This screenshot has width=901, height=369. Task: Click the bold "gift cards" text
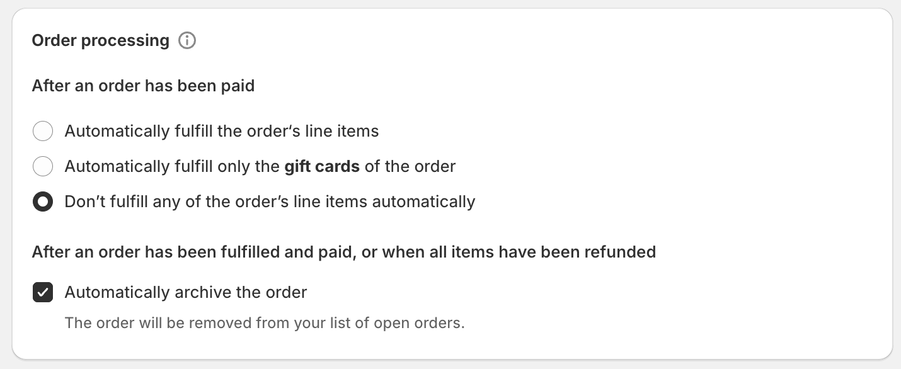click(322, 167)
